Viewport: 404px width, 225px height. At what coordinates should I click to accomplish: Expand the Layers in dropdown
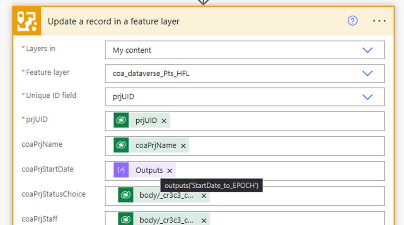(x=367, y=50)
